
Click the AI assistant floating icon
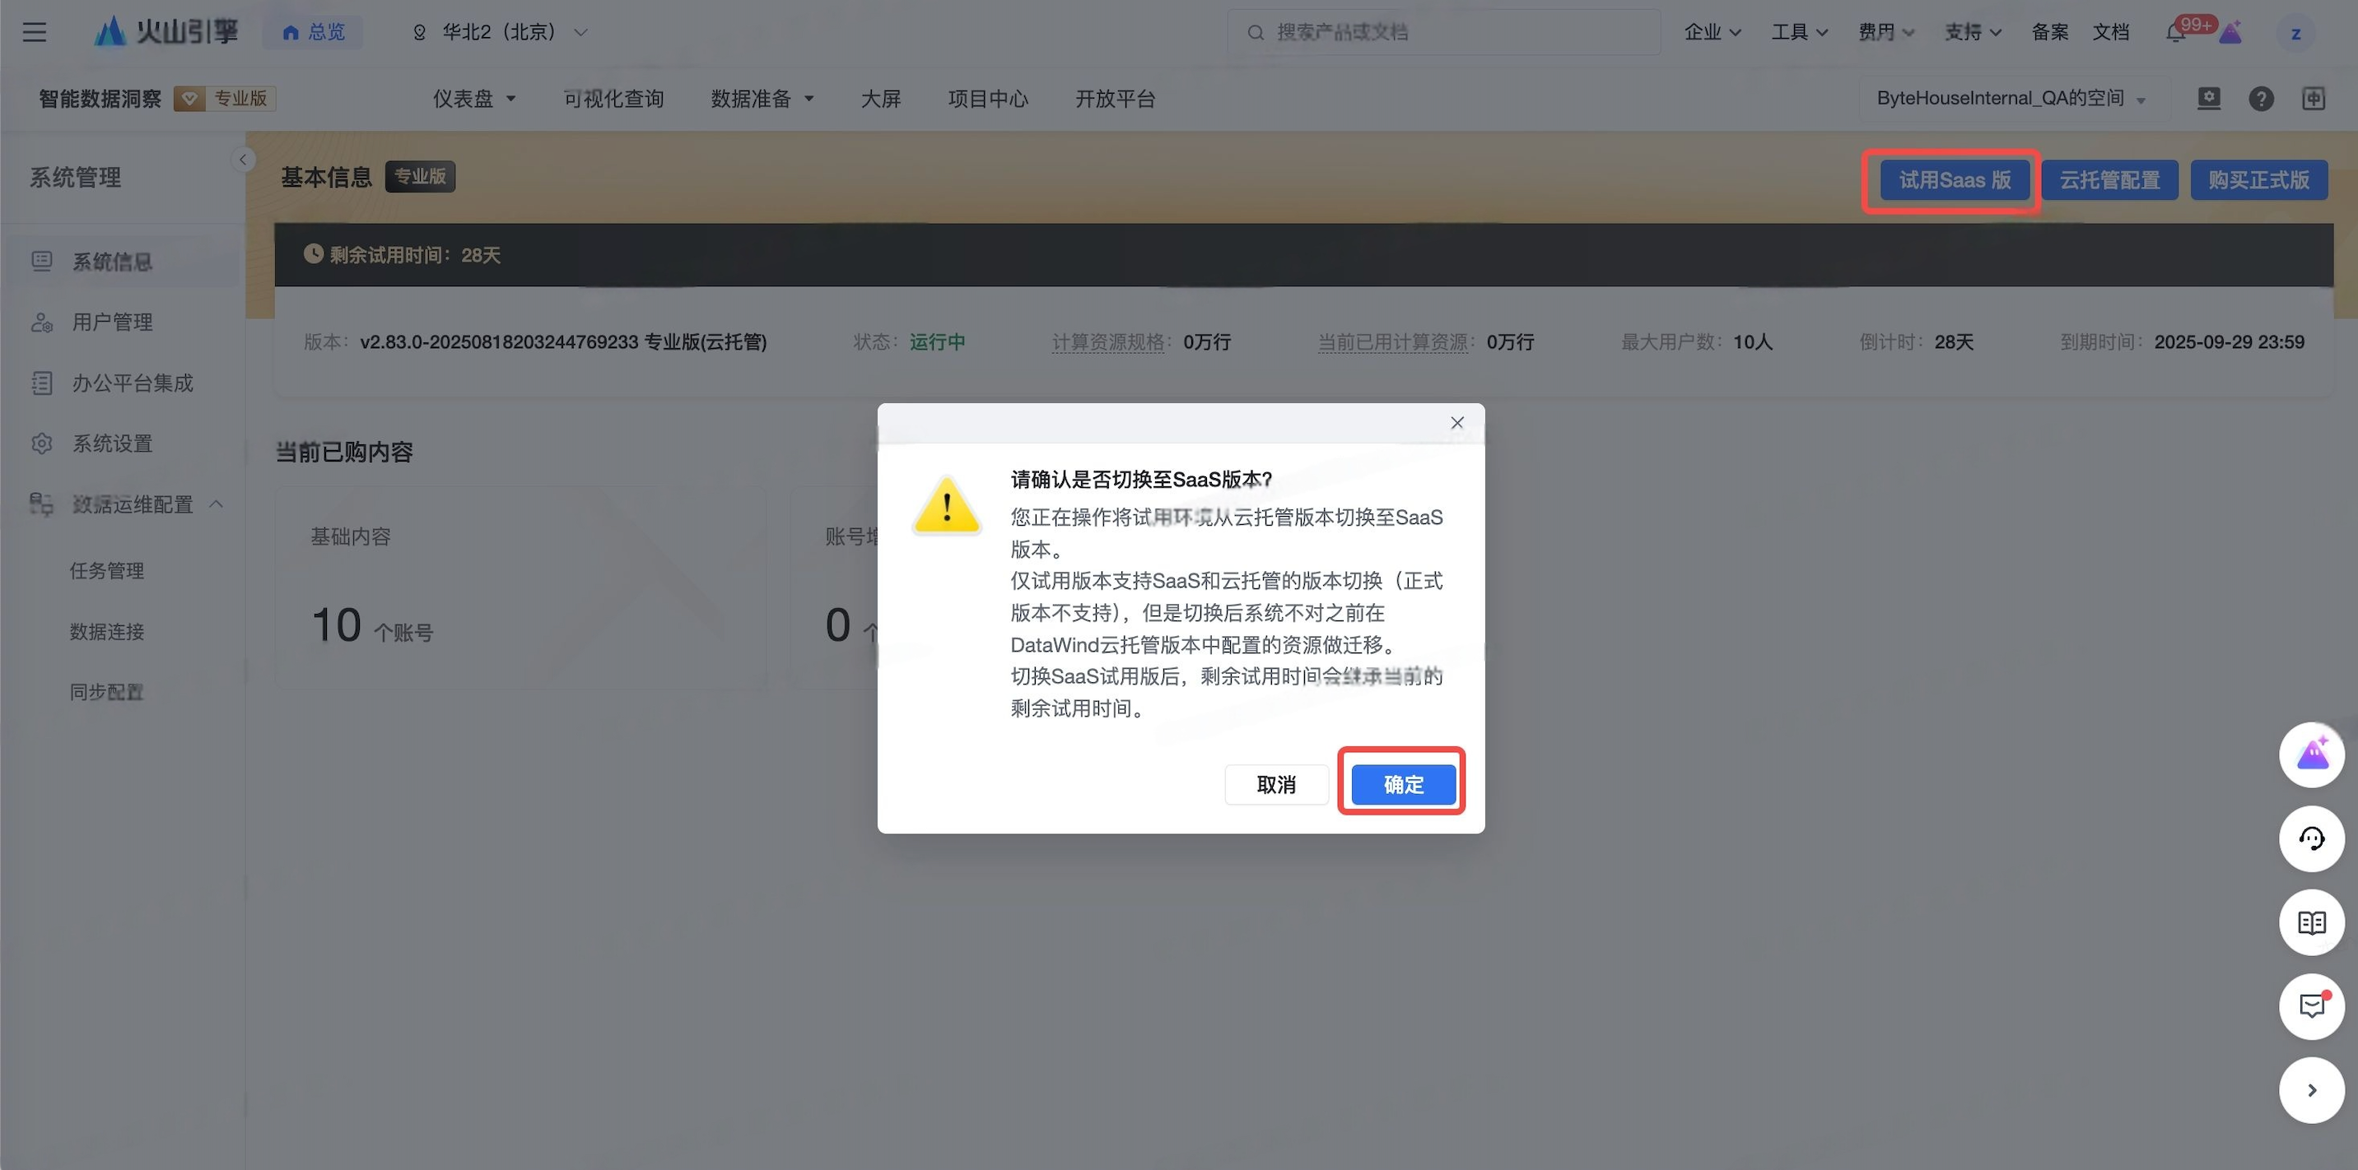click(x=2310, y=754)
